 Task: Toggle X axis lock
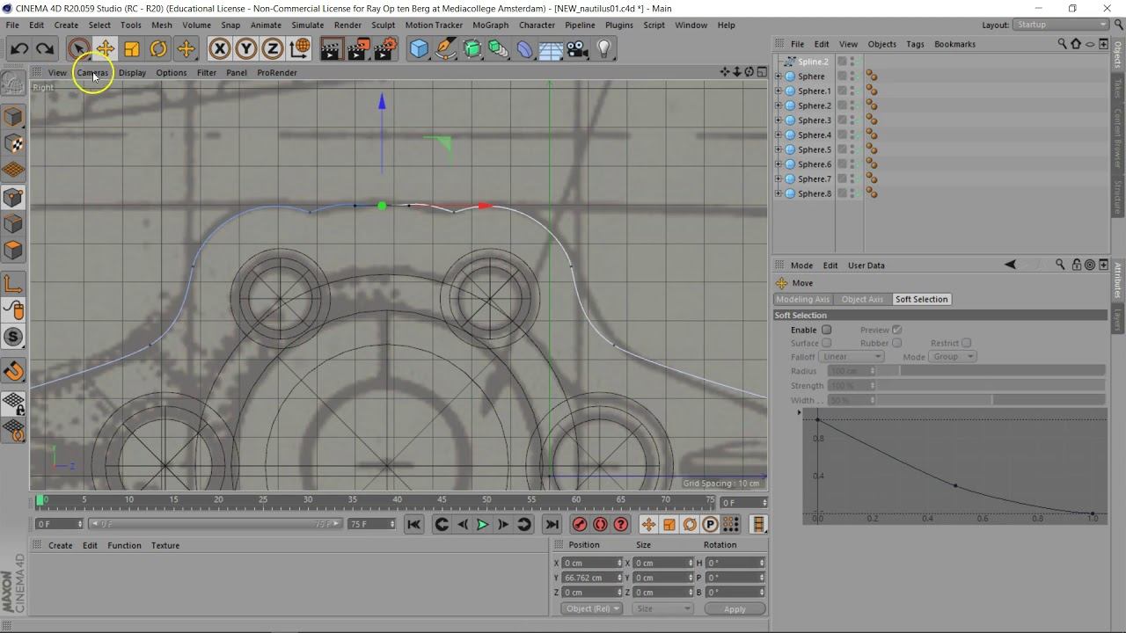[220, 49]
